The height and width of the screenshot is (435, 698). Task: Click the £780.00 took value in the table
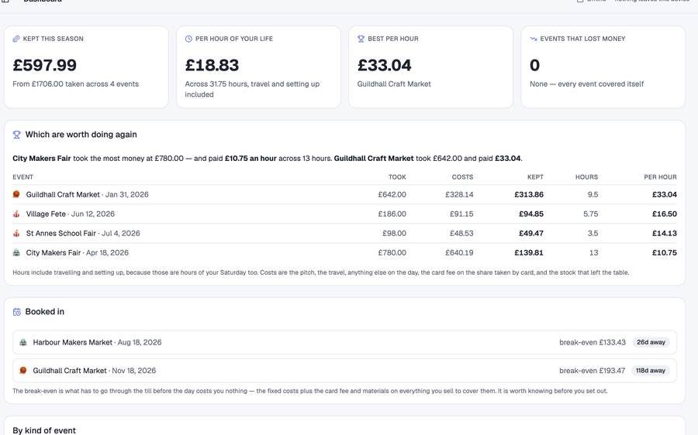pyautogui.click(x=392, y=253)
